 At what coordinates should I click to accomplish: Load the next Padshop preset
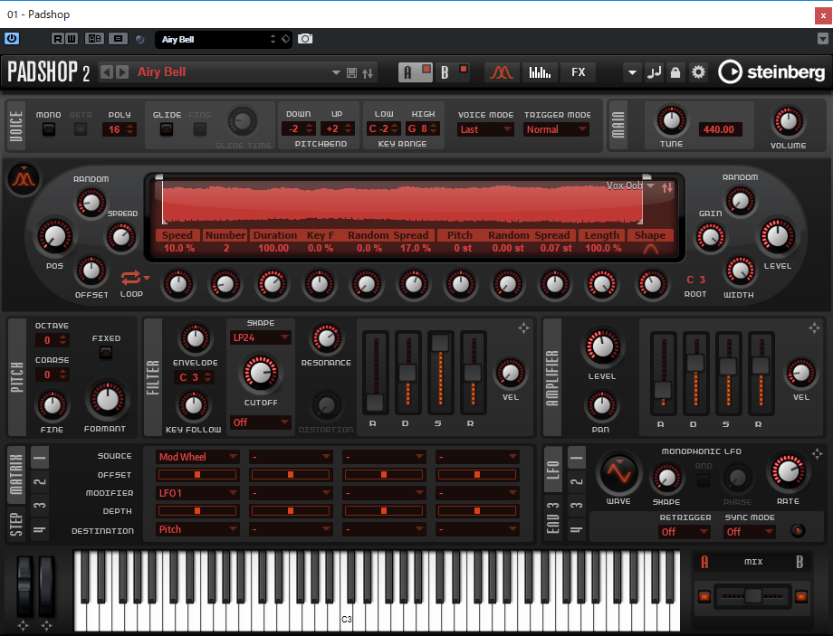pyautogui.click(x=122, y=72)
